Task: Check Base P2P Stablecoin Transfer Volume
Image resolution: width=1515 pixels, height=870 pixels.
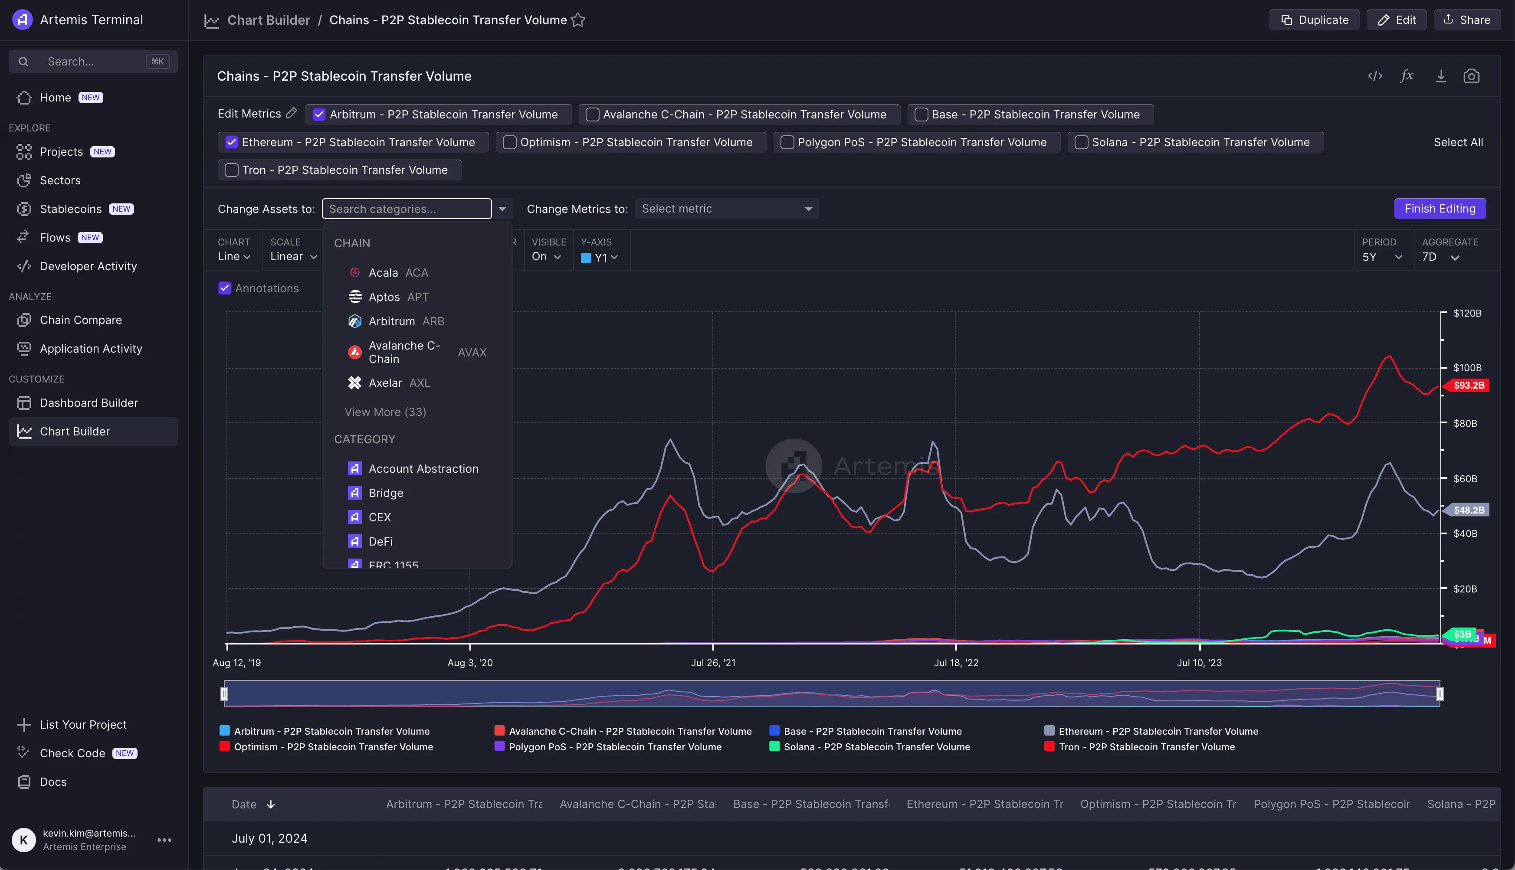Action: 921,114
